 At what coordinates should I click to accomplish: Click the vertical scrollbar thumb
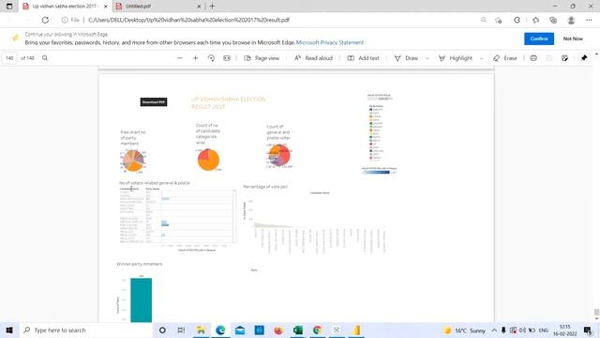[596, 313]
